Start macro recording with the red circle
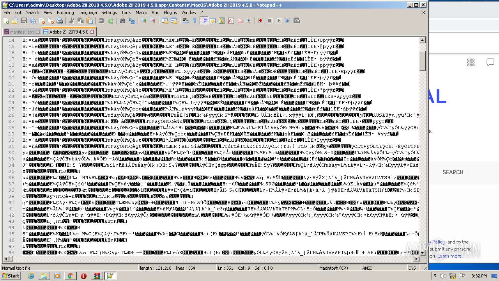Image resolution: width=499 pixels, height=281 pixels. [260, 21]
